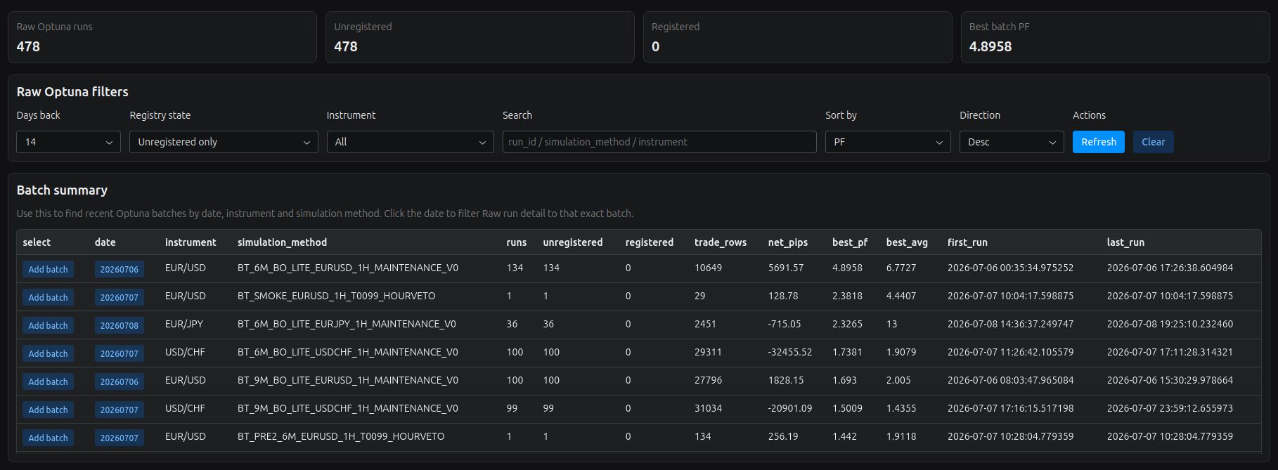The width and height of the screenshot is (1278, 470).
Task: Open the Days back dropdown
Action: pos(68,142)
